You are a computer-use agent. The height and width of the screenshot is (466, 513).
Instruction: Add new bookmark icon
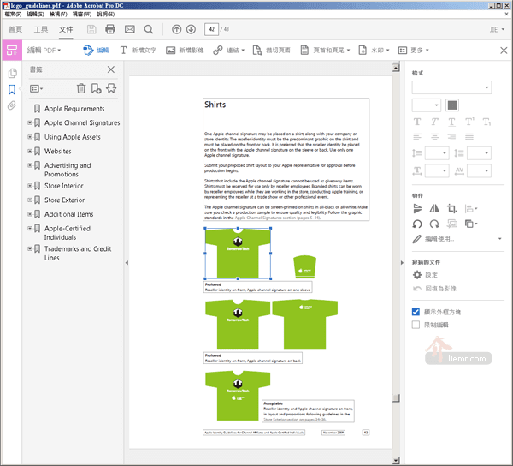[96, 88]
